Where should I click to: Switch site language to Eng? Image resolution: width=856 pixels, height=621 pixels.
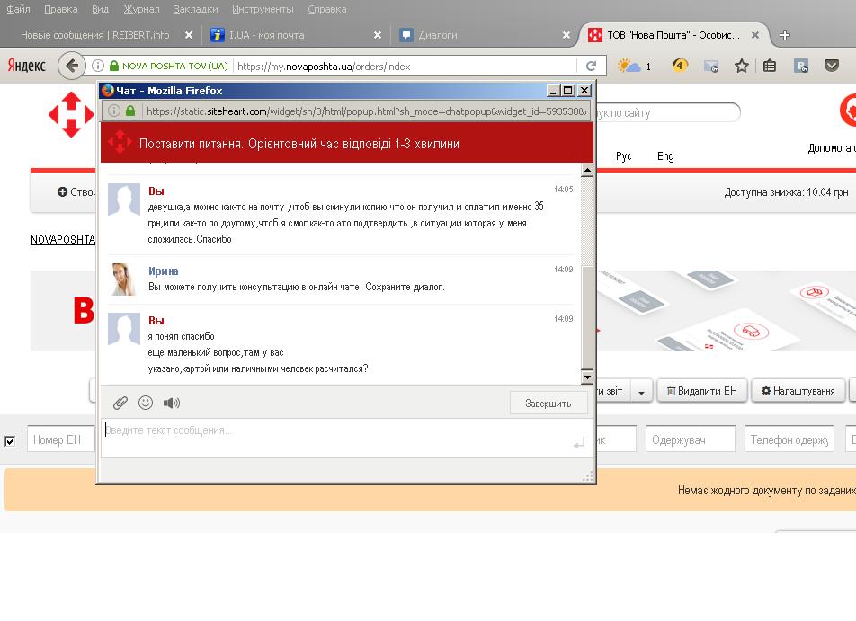pyautogui.click(x=665, y=156)
